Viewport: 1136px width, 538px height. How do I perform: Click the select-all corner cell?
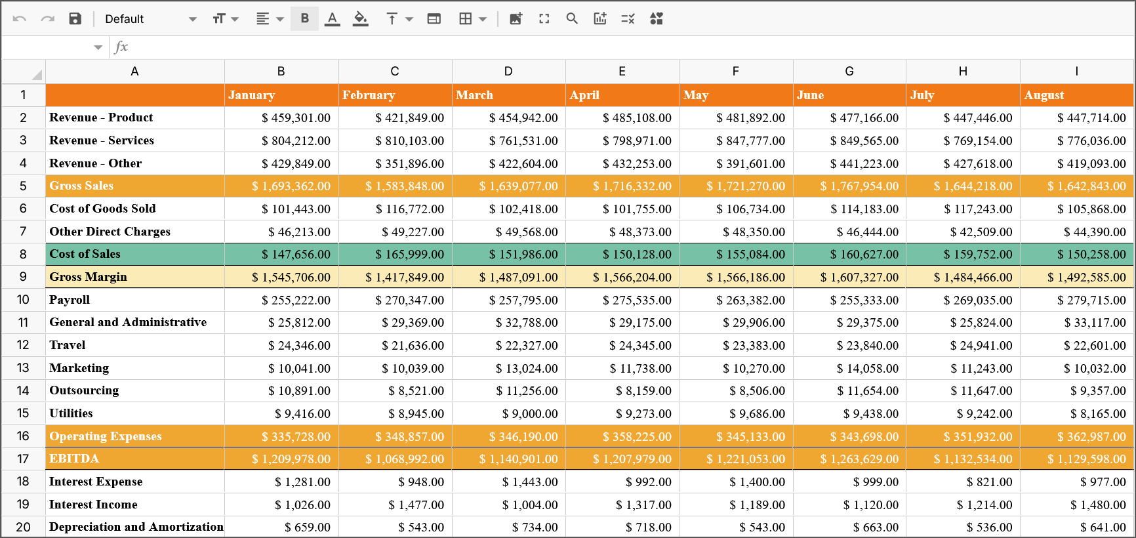(24, 72)
